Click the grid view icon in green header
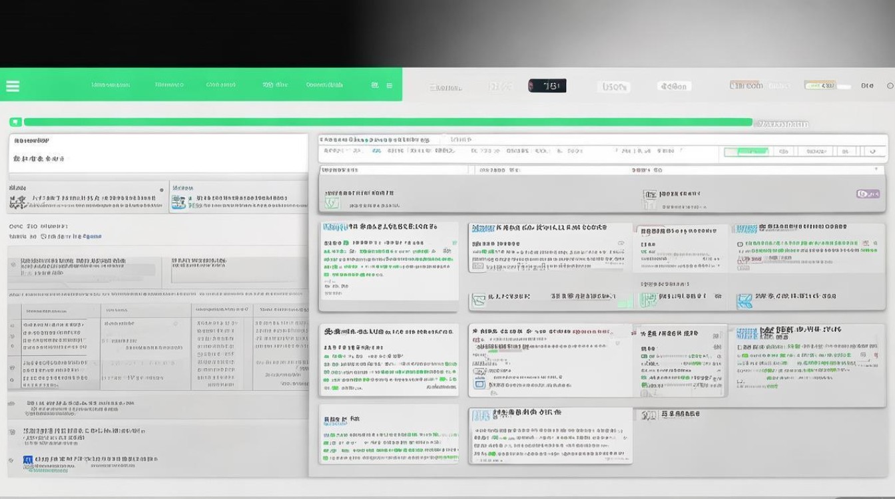The width and height of the screenshot is (895, 499). (375, 85)
